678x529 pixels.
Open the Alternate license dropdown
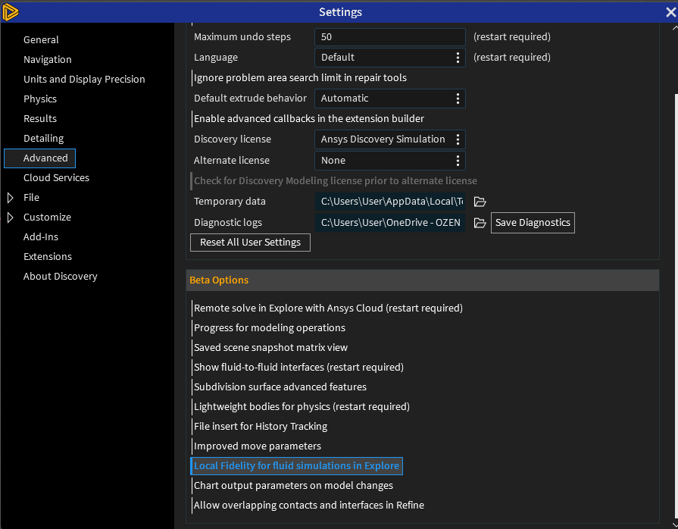(x=389, y=161)
